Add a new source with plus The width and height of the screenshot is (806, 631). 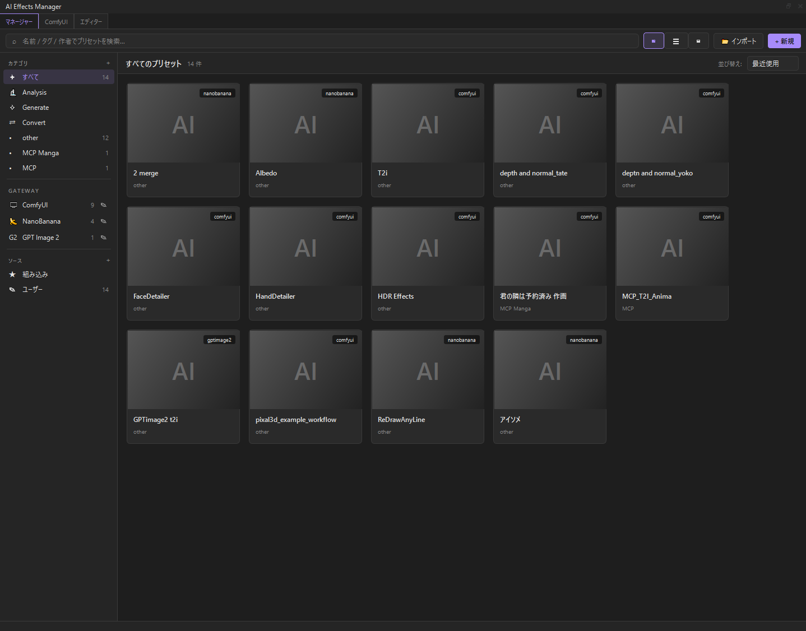(108, 260)
